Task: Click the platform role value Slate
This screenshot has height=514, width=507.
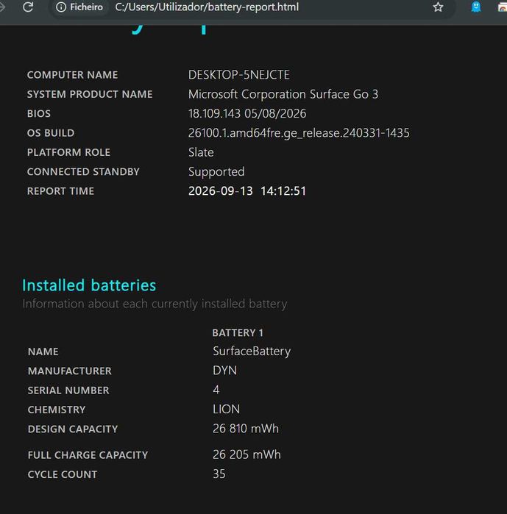Action: point(201,152)
